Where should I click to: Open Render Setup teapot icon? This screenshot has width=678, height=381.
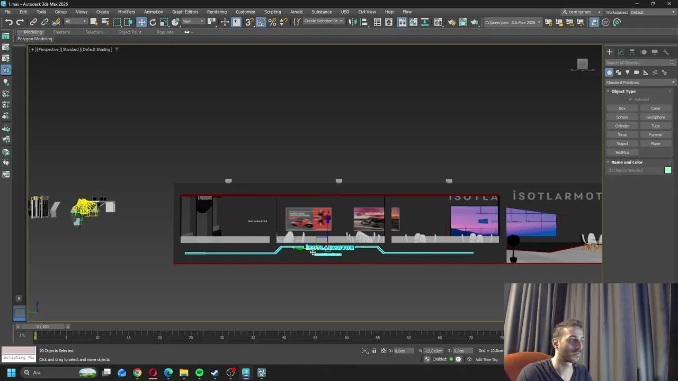coord(451,22)
